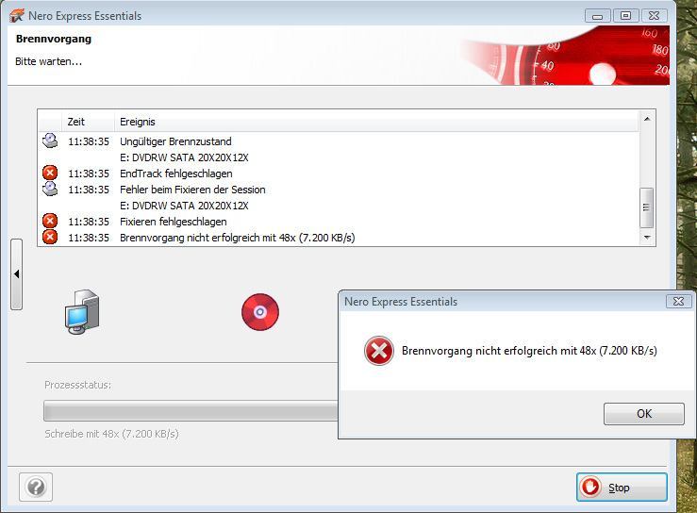The height and width of the screenshot is (513, 697).
Task: Click the Nero Express flame title icon
Action: tap(16, 16)
